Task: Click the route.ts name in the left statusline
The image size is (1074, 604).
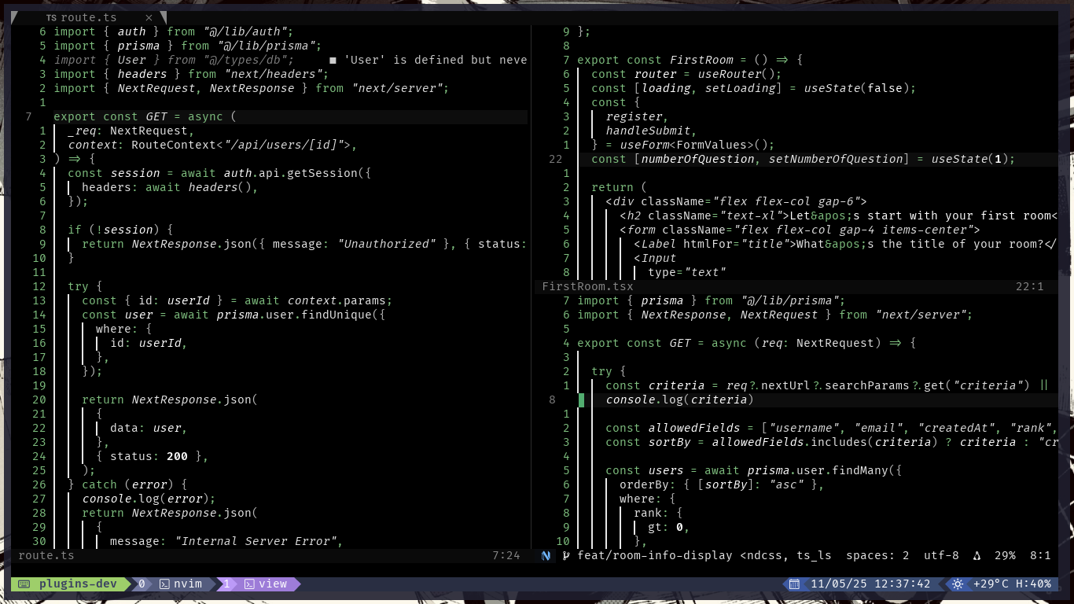Action: point(46,555)
